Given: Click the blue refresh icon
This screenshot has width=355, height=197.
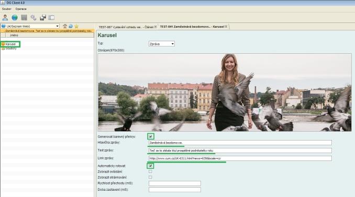Looking at the screenshot, I should click(x=71, y=26).
